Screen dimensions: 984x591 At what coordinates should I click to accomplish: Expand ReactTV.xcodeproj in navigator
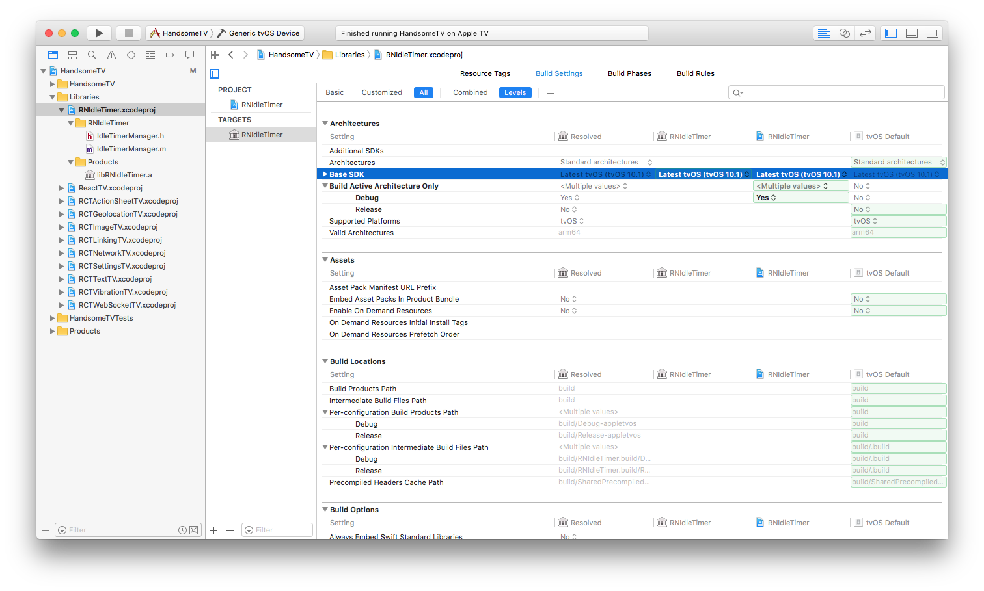tap(62, 188)
